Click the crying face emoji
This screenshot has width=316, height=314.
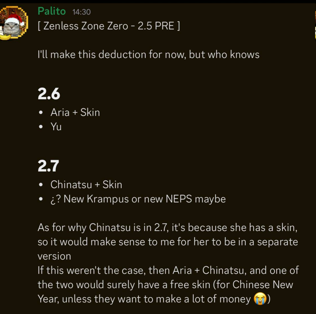pyautogui.click(x=260, y=298)
